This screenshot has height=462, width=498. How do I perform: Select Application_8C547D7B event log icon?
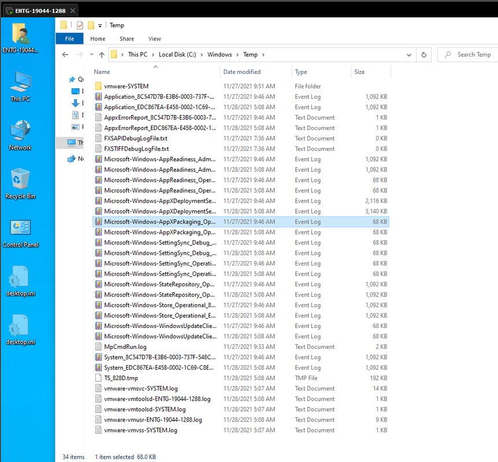pos(98,96)
